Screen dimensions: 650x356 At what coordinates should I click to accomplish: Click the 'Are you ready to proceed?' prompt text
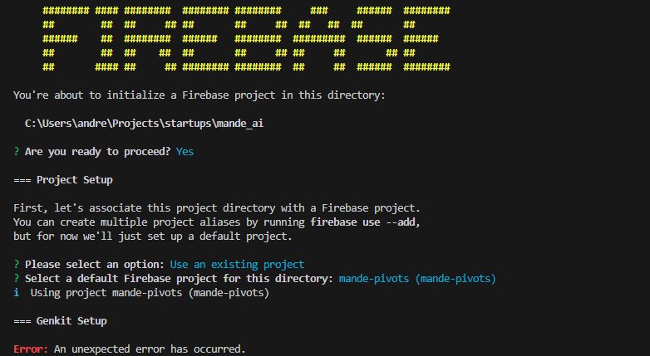tap(97, 152)
